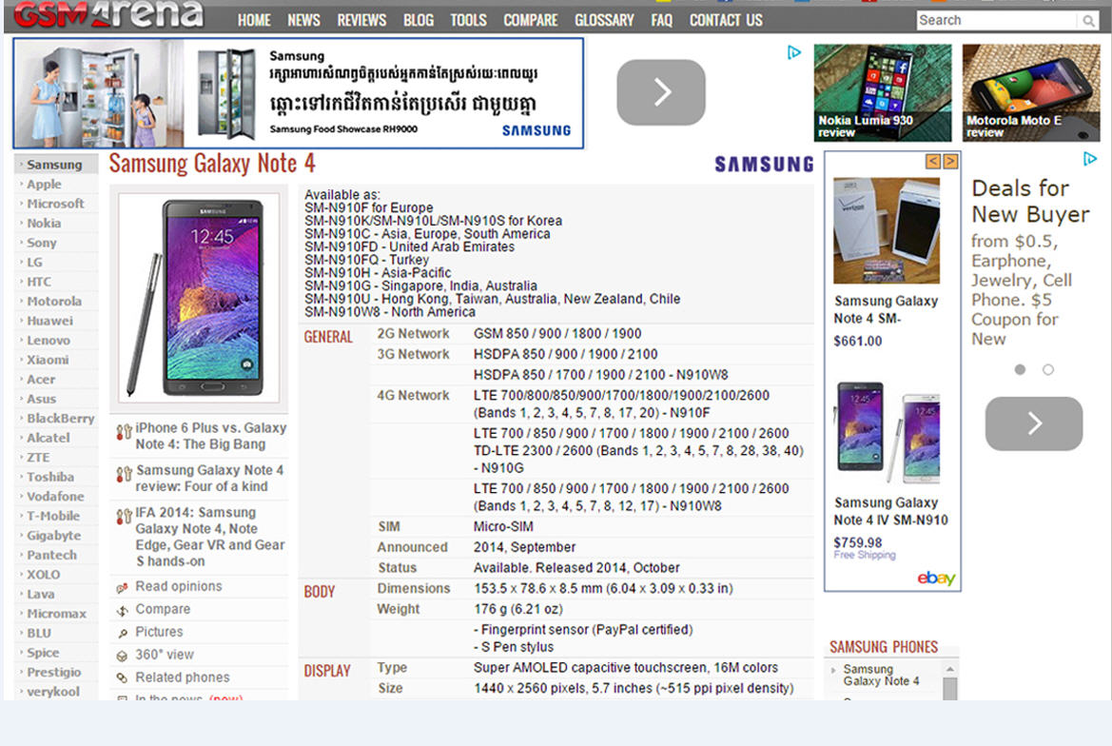Click the article icon beside the Galaxy Note 4 review
The height and width of the screenshot is (746, 1112).
pos(124,474)
